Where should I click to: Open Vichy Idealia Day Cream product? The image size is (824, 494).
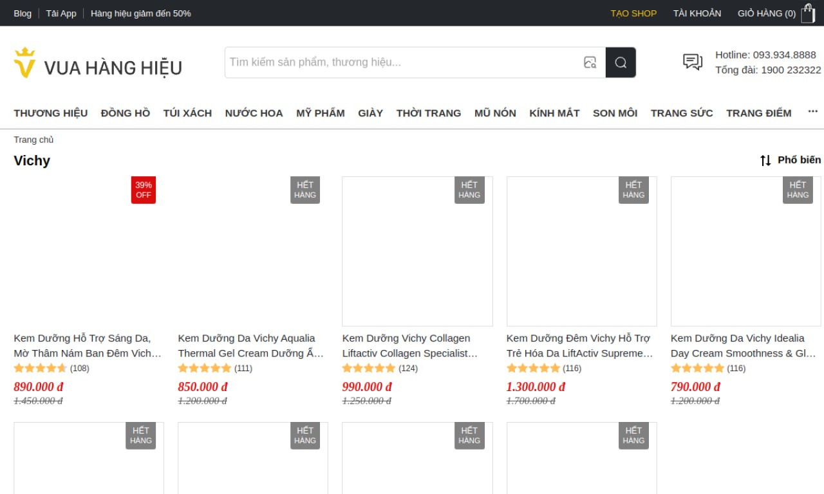point(745,345)
